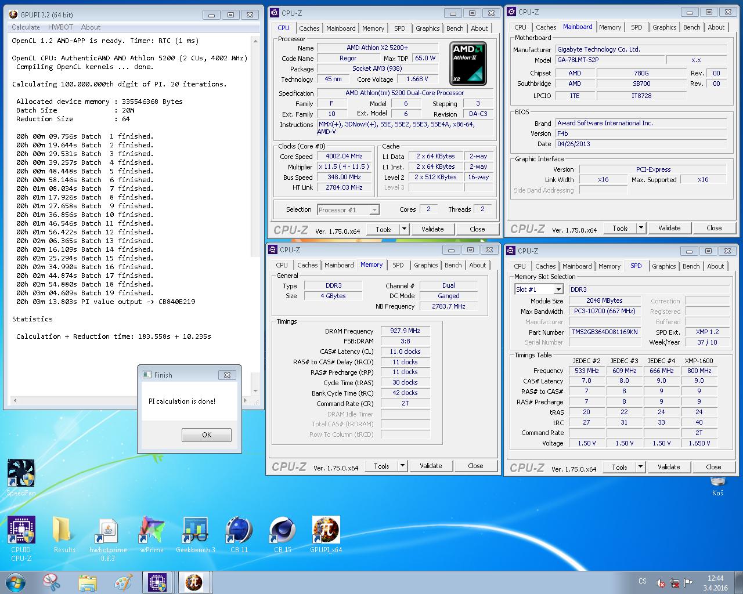This screenshot has height=594, width=743.
Task: Open the HWBOT menu in GPUPI
Action: point(60,27)
